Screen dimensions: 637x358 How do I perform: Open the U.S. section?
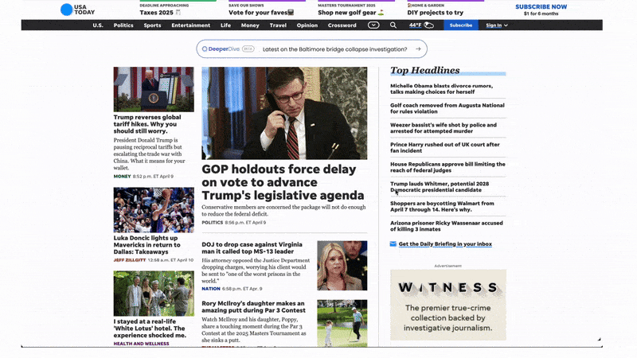(x=98, y=25)
